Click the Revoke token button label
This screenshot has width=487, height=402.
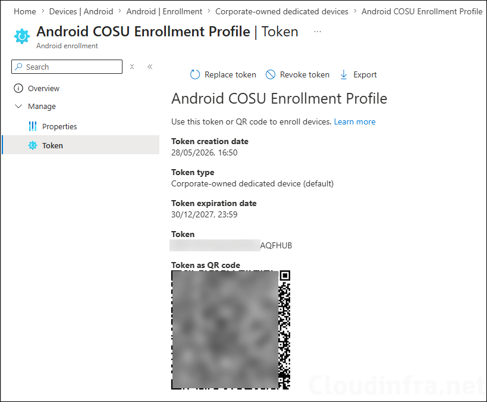tap(304, 74)
